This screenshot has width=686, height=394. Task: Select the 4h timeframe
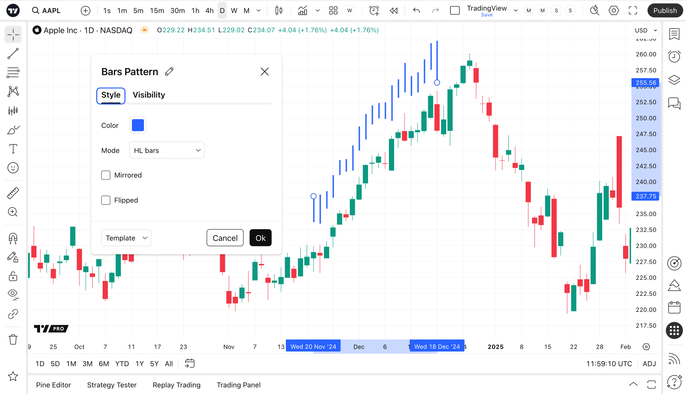coord(210,10)
